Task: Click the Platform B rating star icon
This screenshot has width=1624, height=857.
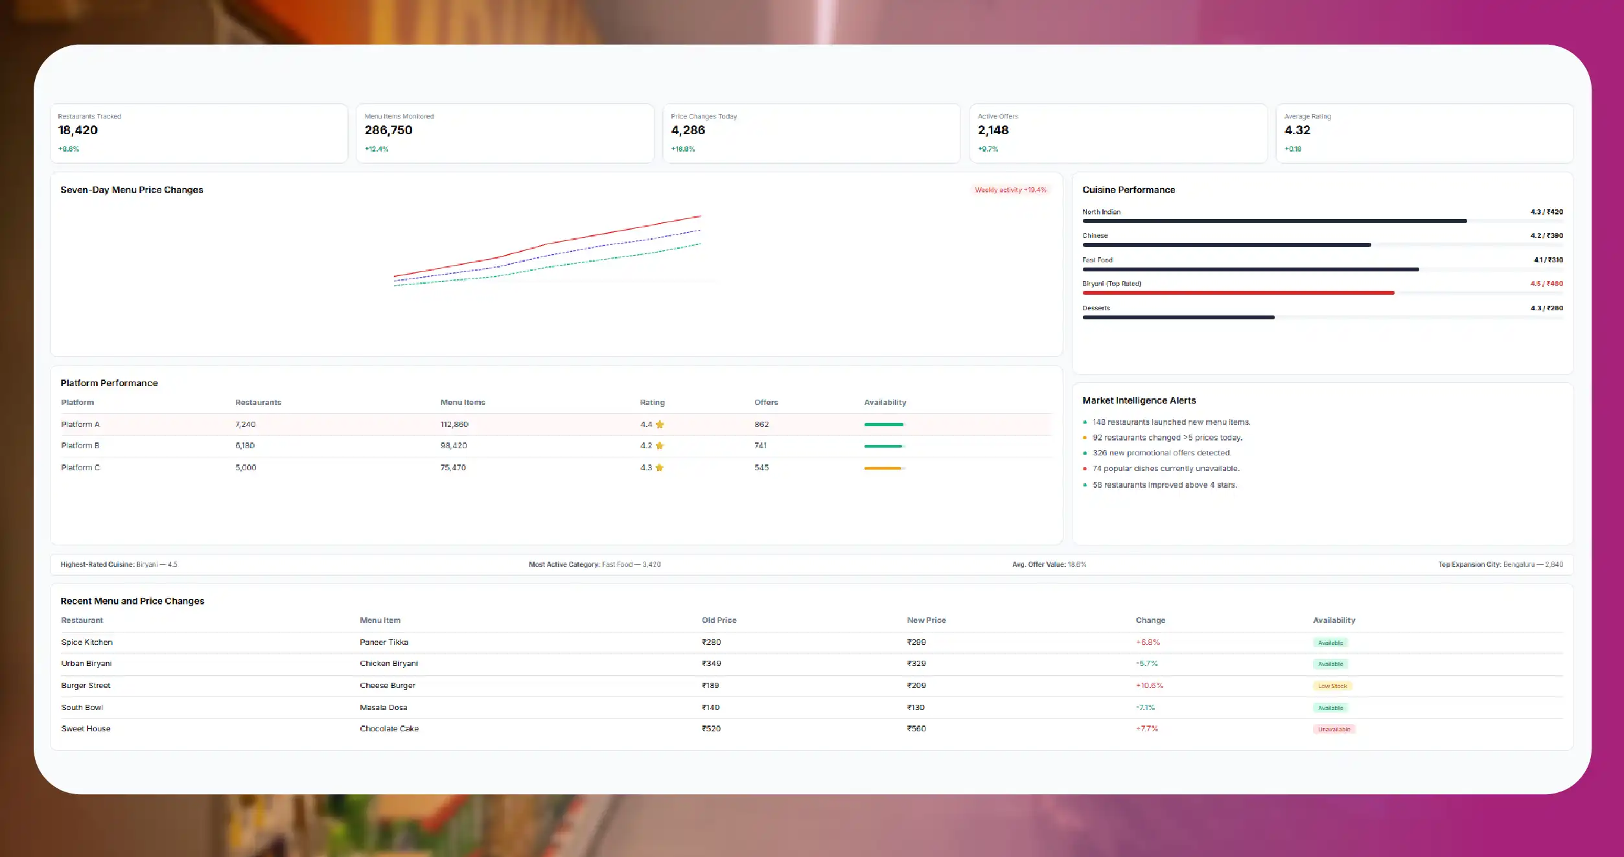Action: tap(660, 446)
